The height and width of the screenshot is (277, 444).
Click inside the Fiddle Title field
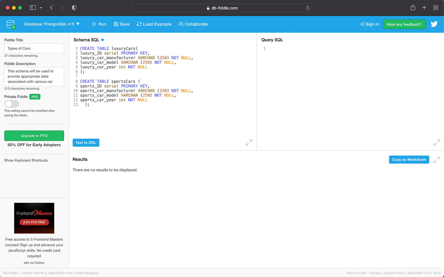click(x=34, y=48)
